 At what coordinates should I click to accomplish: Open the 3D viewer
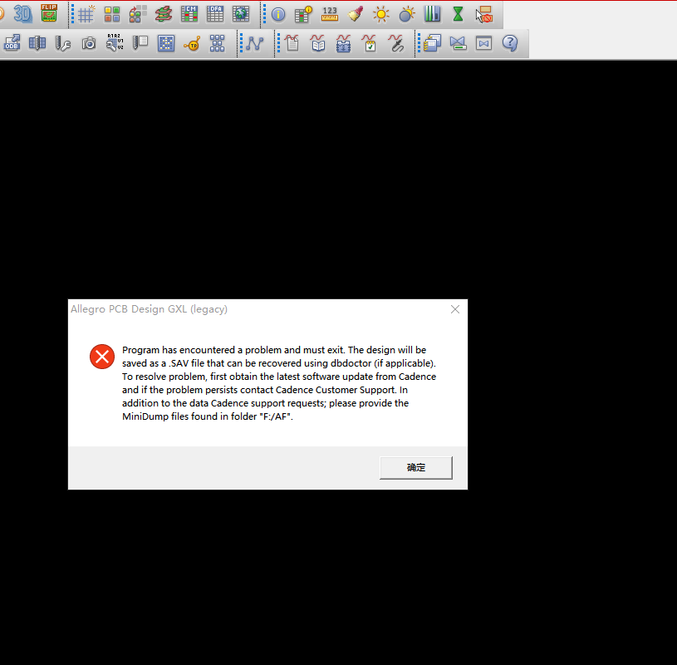pos(23,14)
